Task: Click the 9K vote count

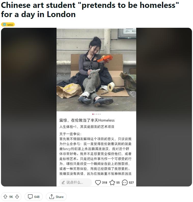Action: tap(11, 197)
